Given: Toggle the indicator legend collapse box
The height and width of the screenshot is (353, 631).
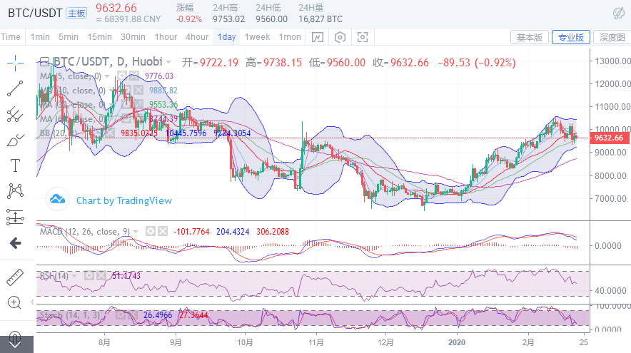Looking at the screenshot, I should [45, 62].
